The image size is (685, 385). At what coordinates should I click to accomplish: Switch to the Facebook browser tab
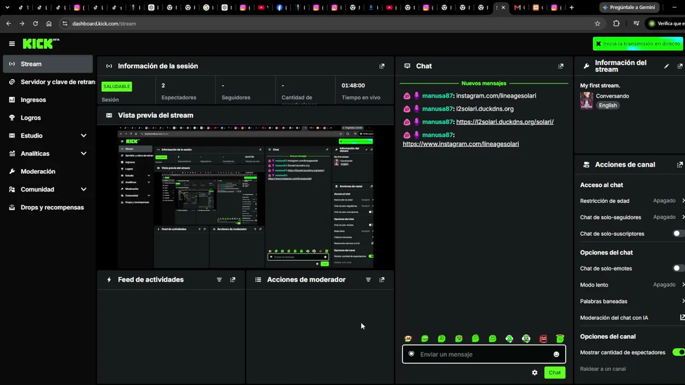(x=279, y=7)
